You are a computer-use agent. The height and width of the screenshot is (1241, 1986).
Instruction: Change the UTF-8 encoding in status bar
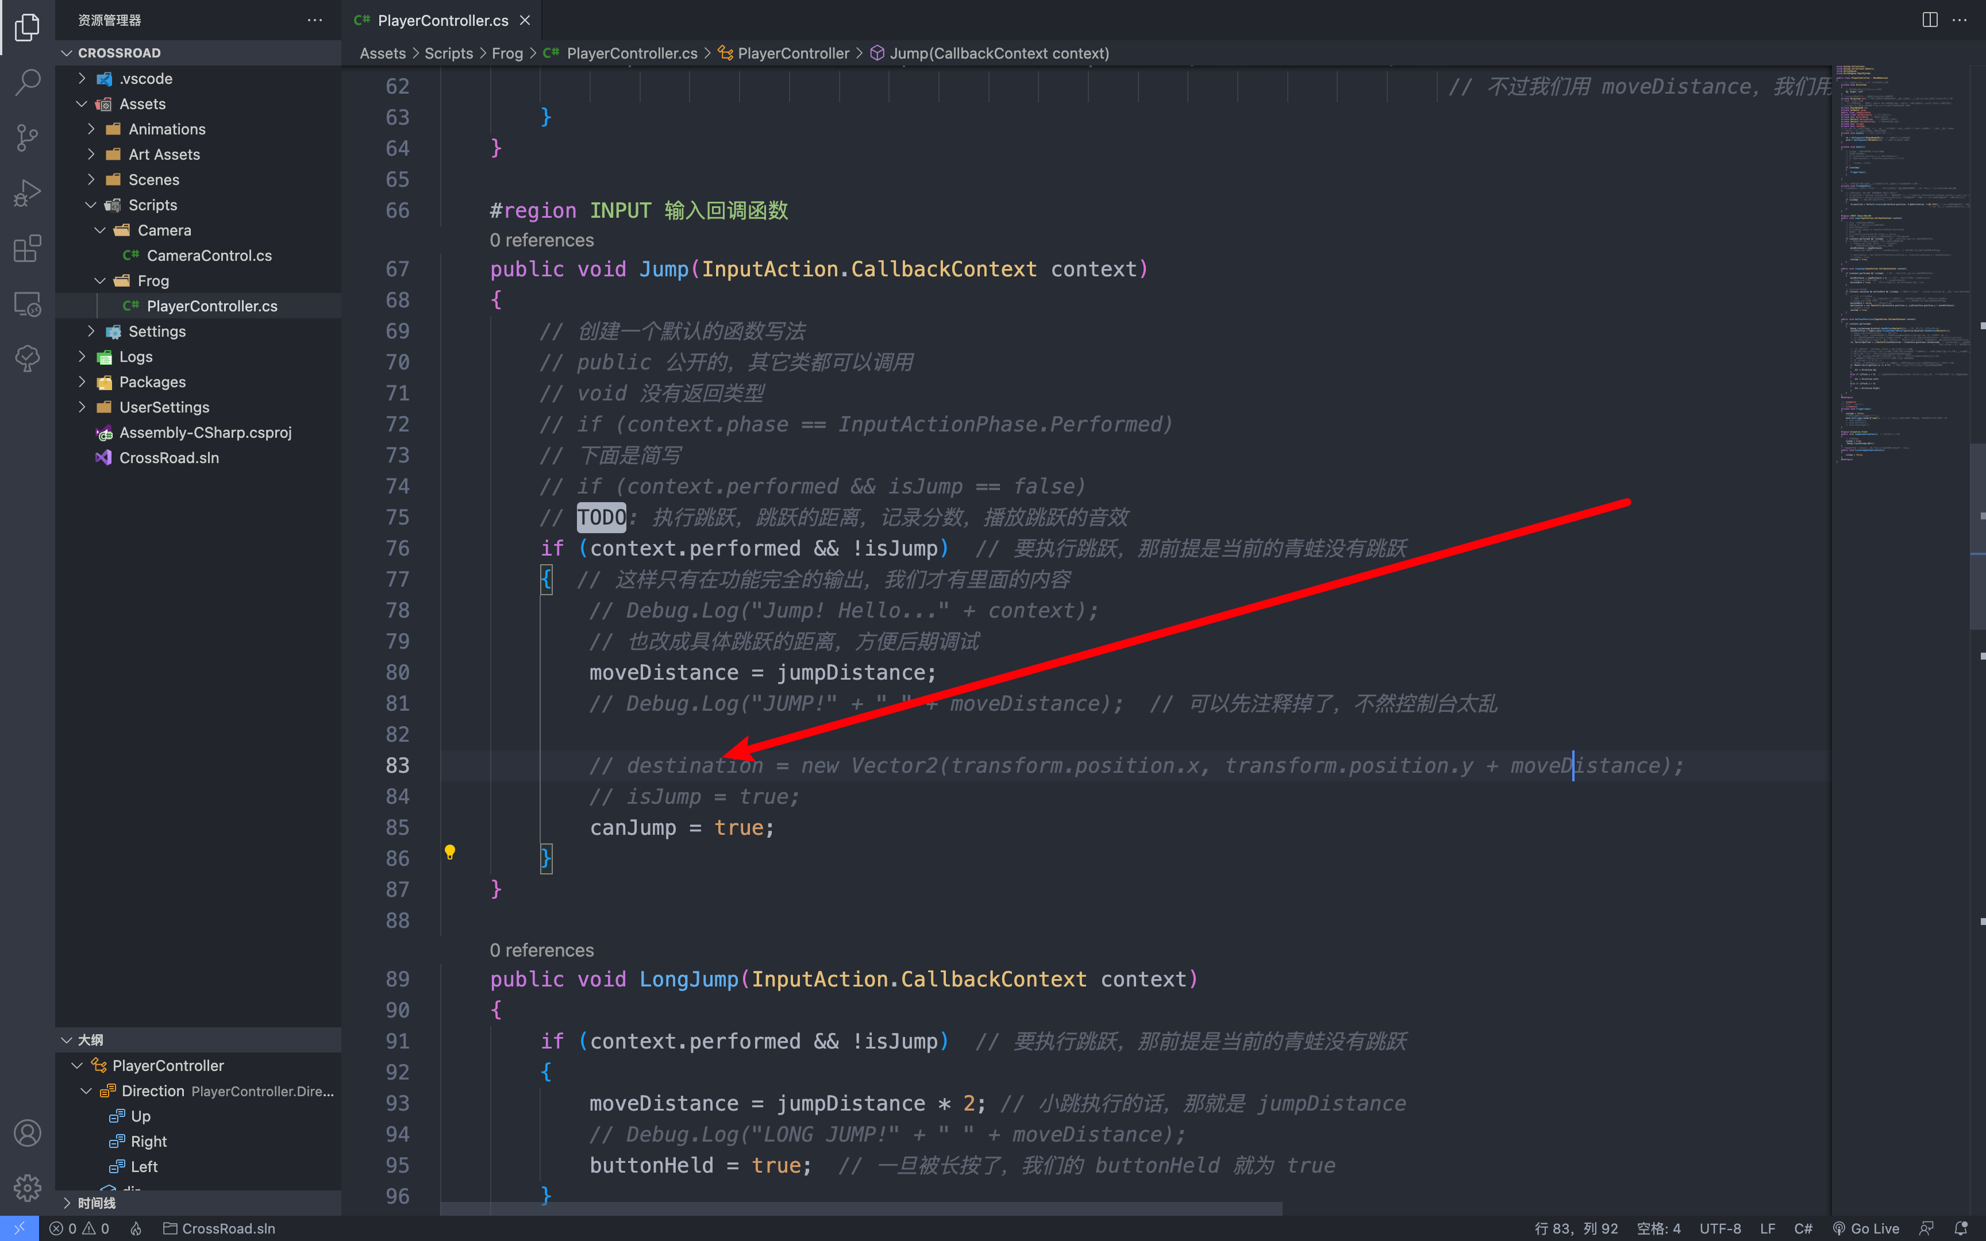click(x=1720, y=1229)
